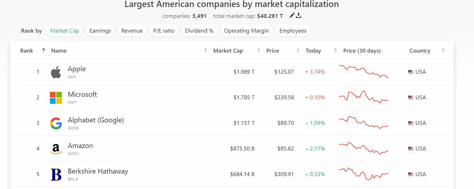The image size is (474, 189).
Task: Switch ranking to Revenue
Action: click(x=132, y=31)
